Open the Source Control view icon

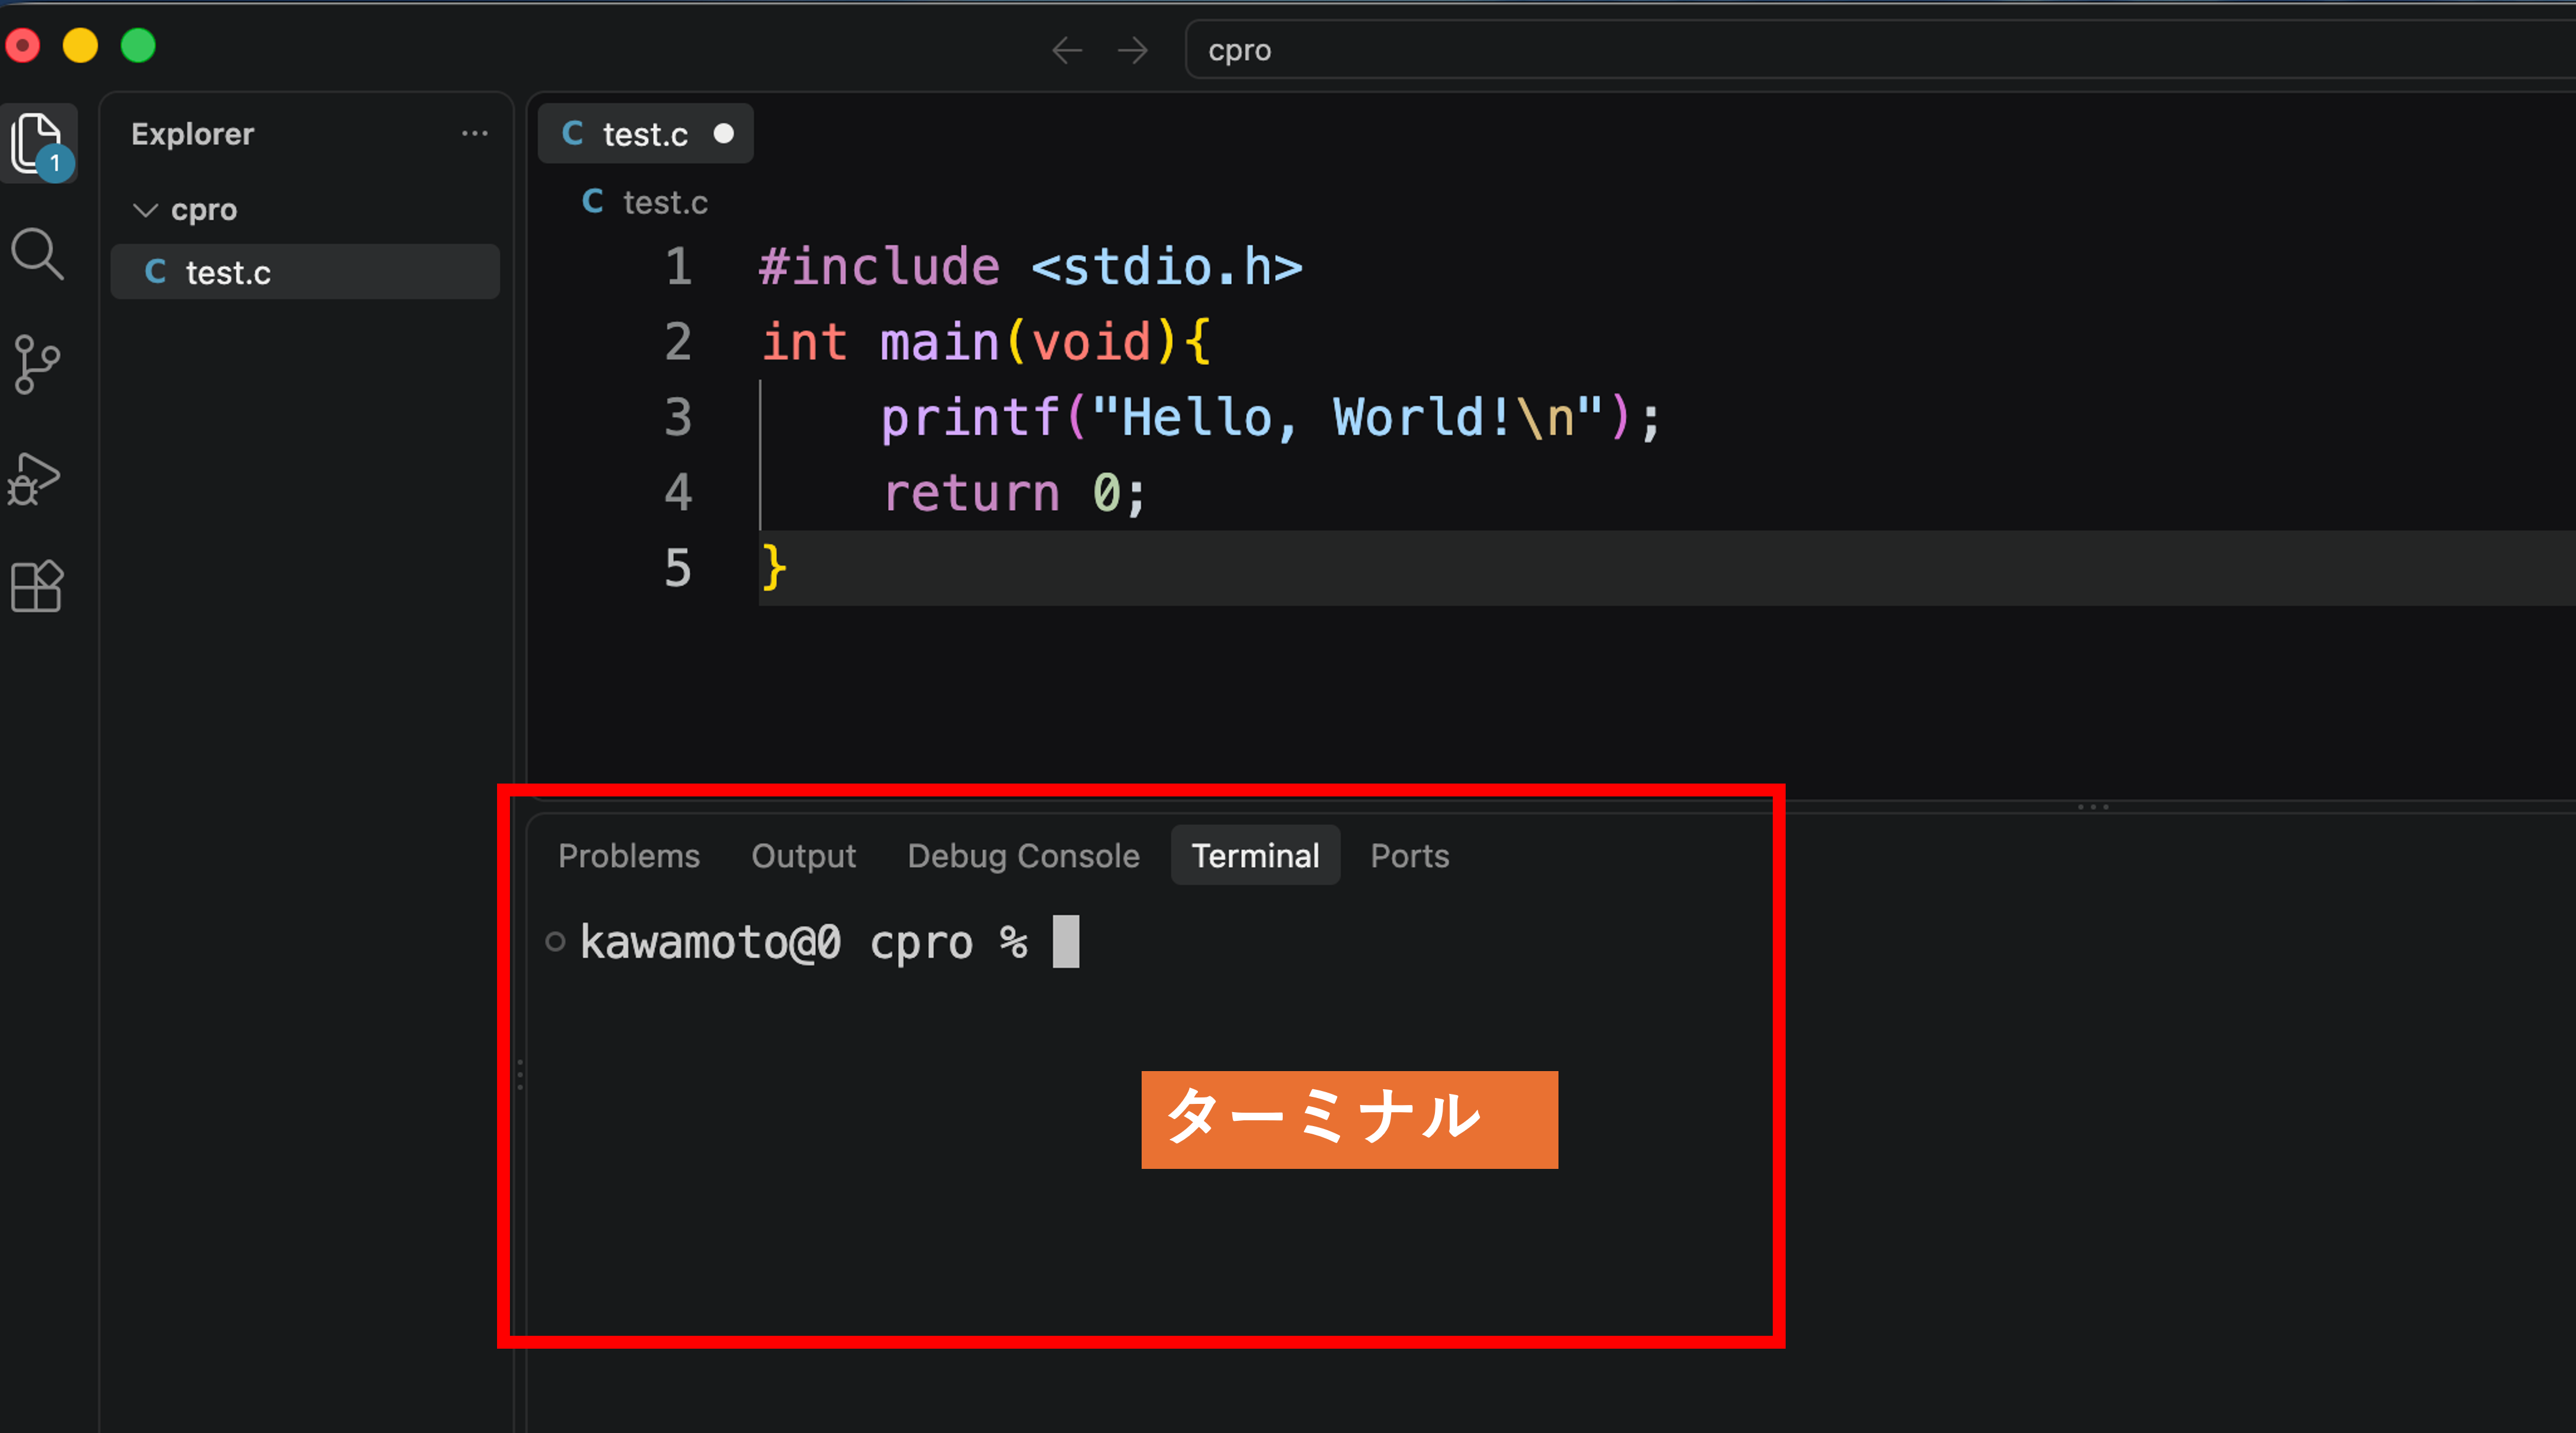pyautogui.click(x=38, y=365)
